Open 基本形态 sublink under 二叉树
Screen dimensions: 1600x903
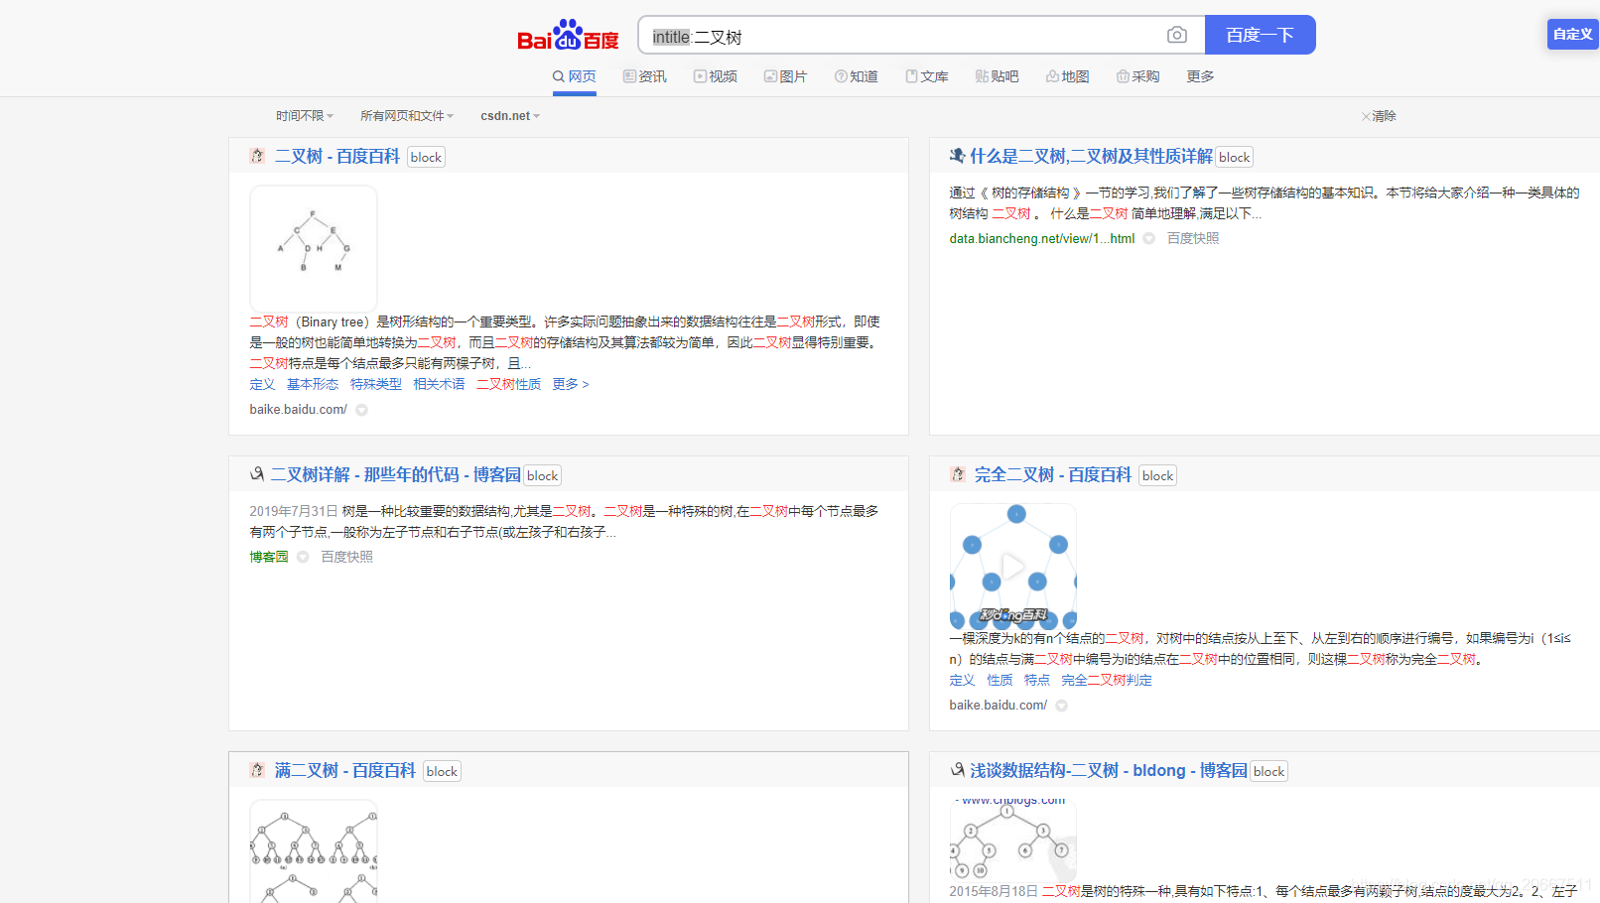[313, 384]
